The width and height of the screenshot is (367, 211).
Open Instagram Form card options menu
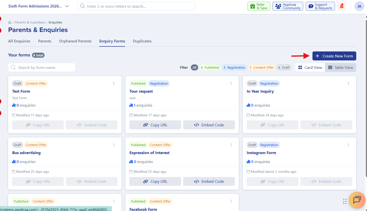click(x=348, y=145)
